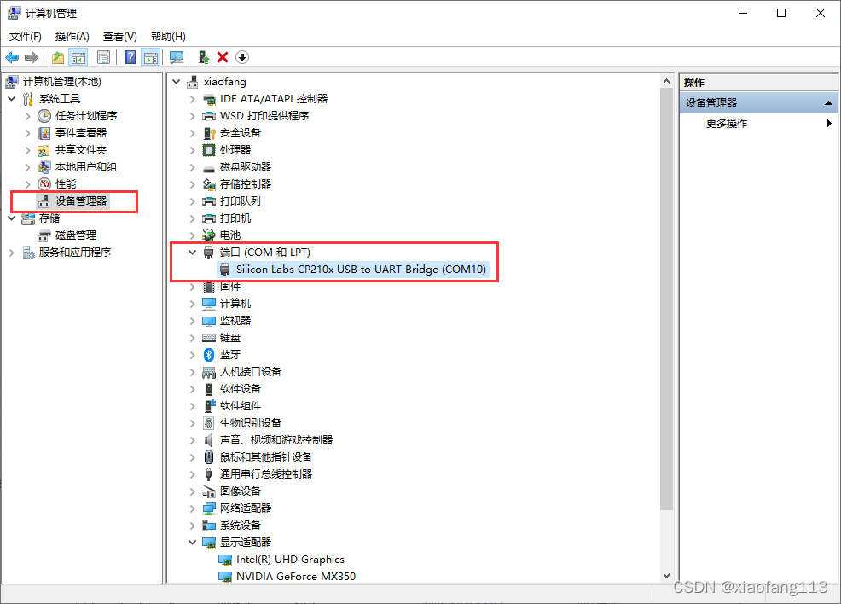Select the 计算机 category
This screenshot has width=841, height=604.
235,304
